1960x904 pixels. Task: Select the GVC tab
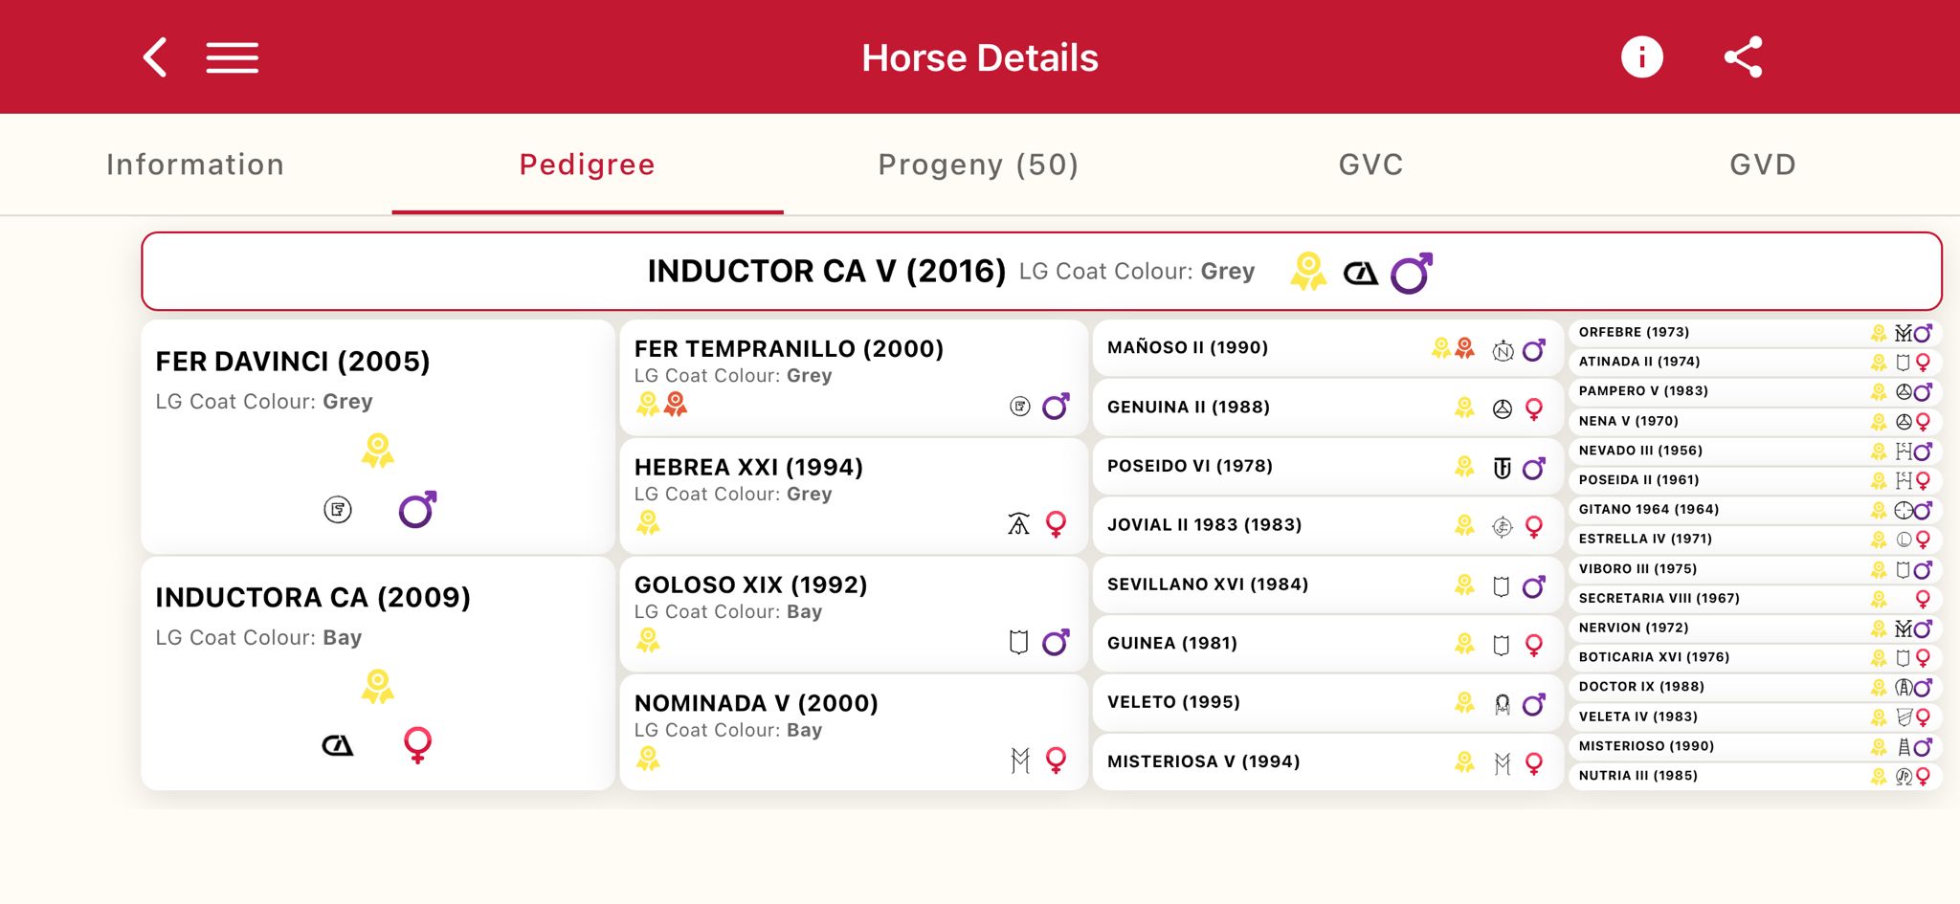pyautogui.click(x=1370, y=165)
